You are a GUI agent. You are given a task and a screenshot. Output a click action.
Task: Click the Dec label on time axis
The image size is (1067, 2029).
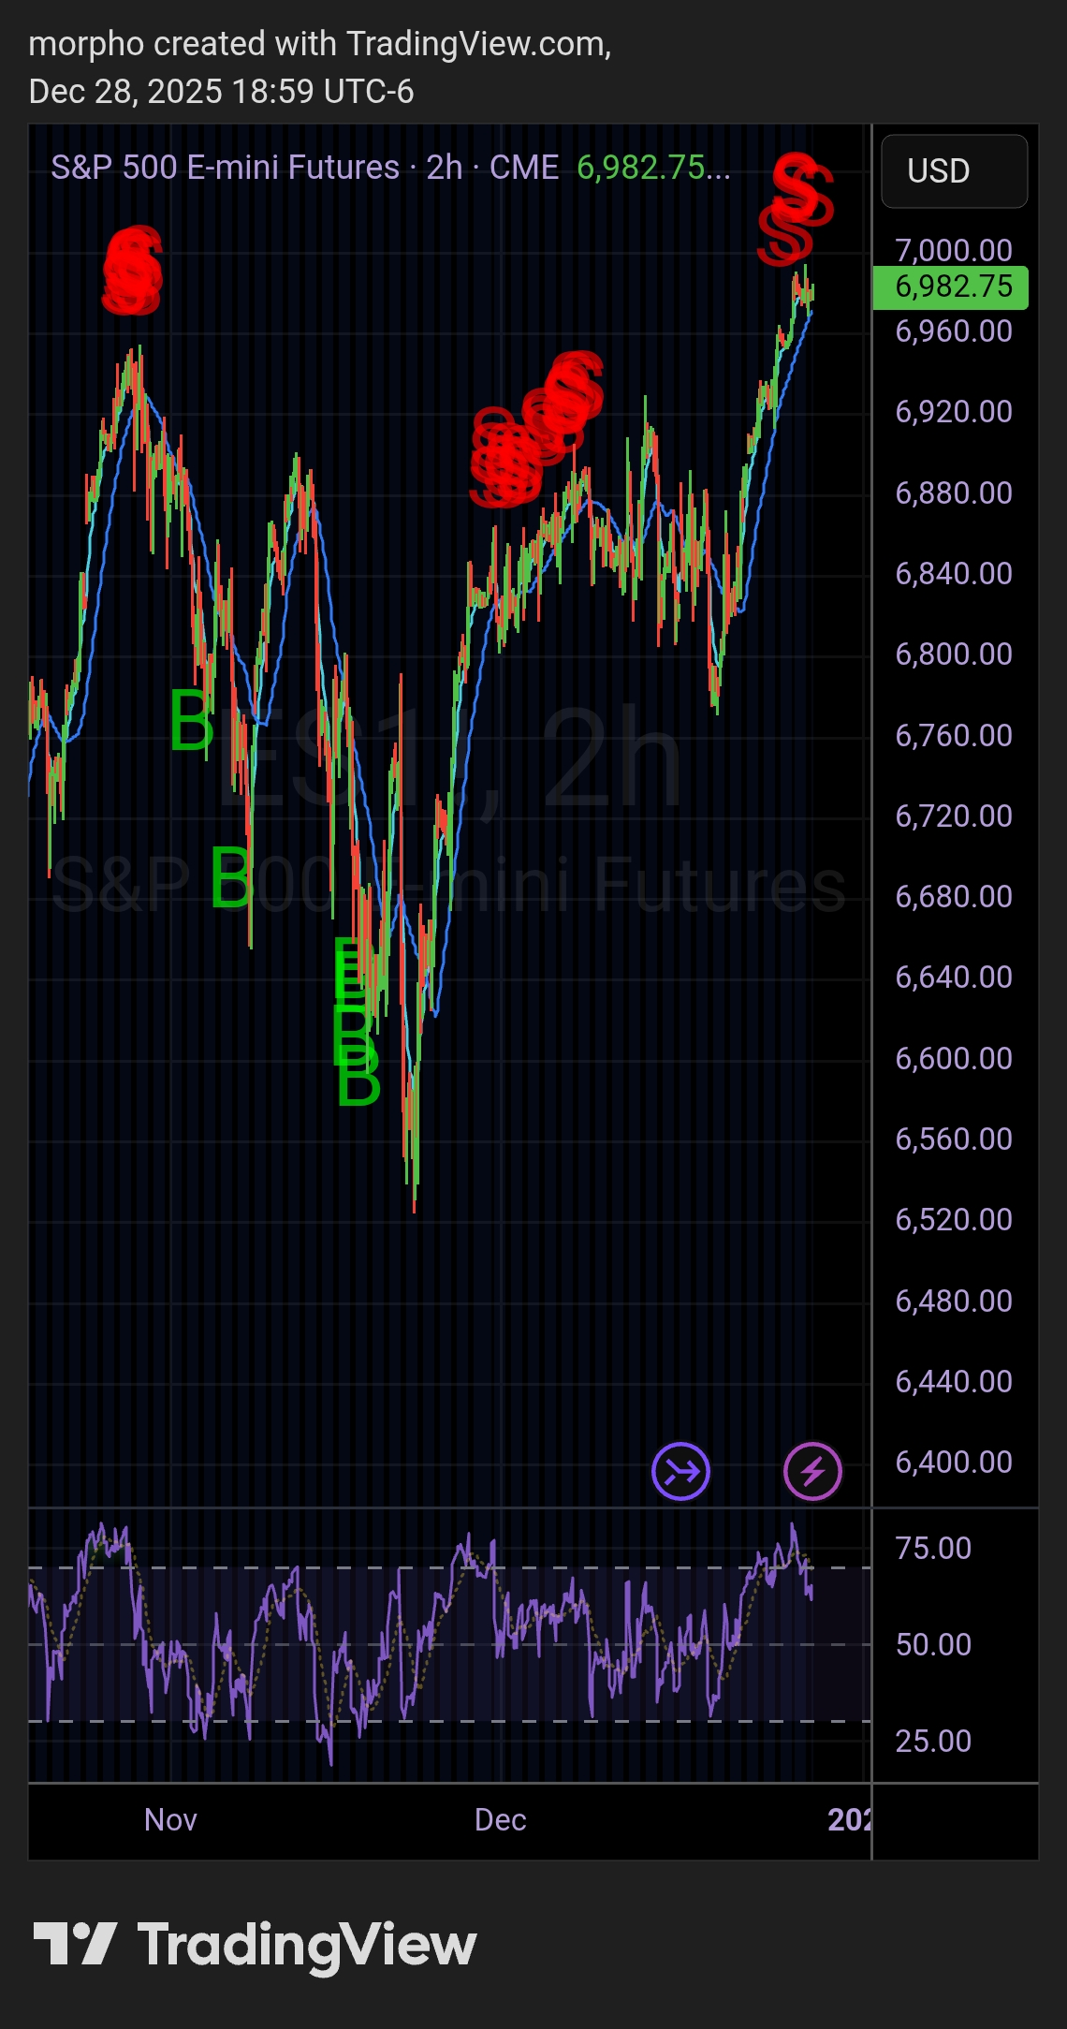(500, 1820)
